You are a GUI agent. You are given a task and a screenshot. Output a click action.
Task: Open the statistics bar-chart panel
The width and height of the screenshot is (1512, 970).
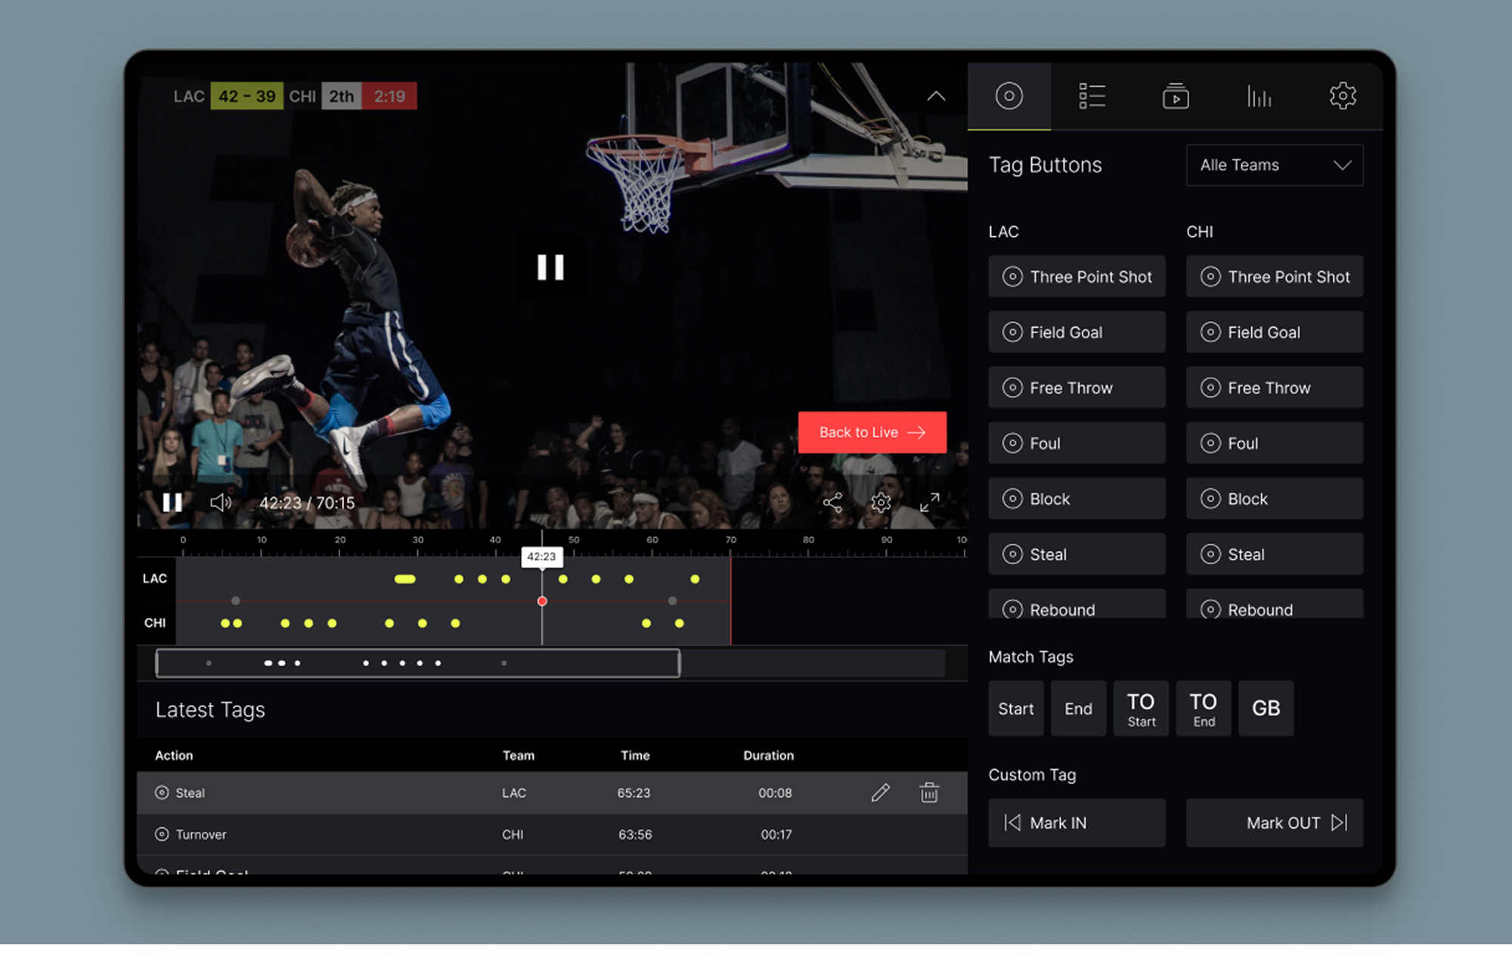(1259, 96)
